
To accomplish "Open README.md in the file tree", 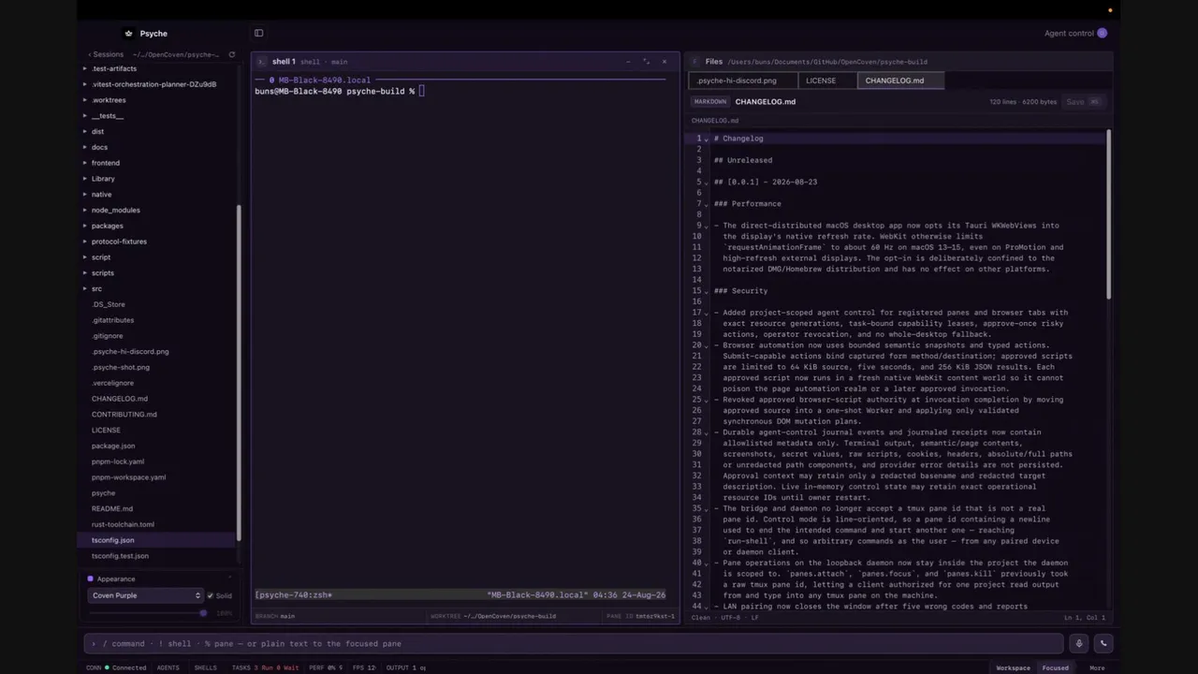I will pyautogui.click(x=112, y=508).
